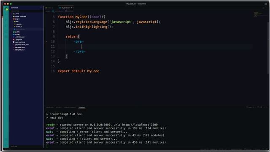Open the Debug Console panel tab
The height and width of the screenshot is (152, 270).
click(70, 107)
